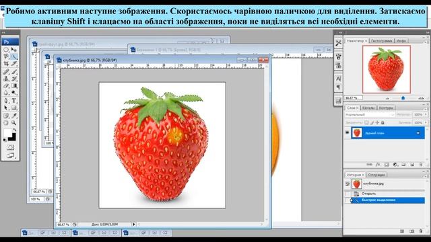Select the Rectangle shape tool

pos(14,108)
